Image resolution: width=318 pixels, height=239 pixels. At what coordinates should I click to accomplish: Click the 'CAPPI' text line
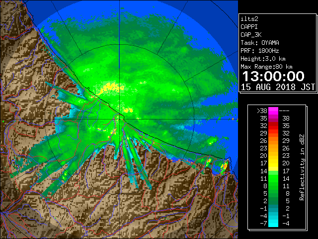coord(249,27)
